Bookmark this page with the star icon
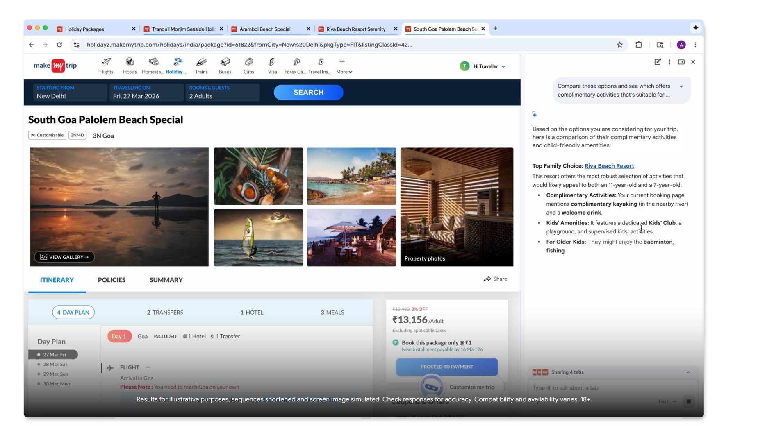This screenshot has width=758, height=426. coord(619,45)
